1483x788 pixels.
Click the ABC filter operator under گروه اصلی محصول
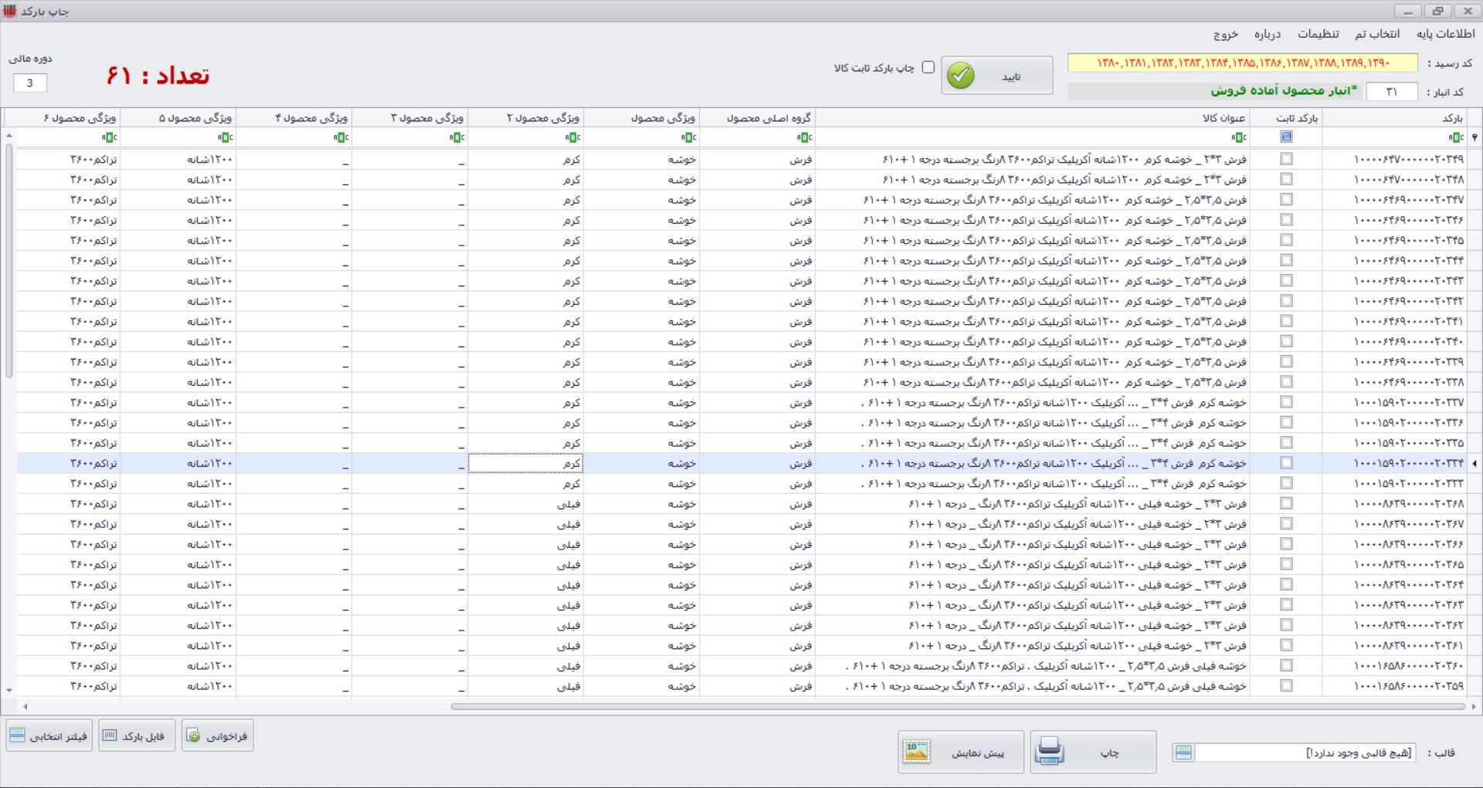[804, 137]
